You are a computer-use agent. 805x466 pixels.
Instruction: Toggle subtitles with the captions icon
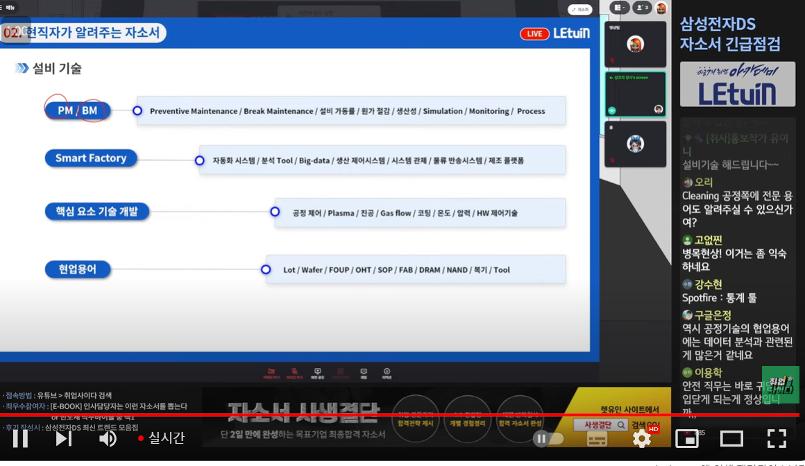[x=597, y=439]
